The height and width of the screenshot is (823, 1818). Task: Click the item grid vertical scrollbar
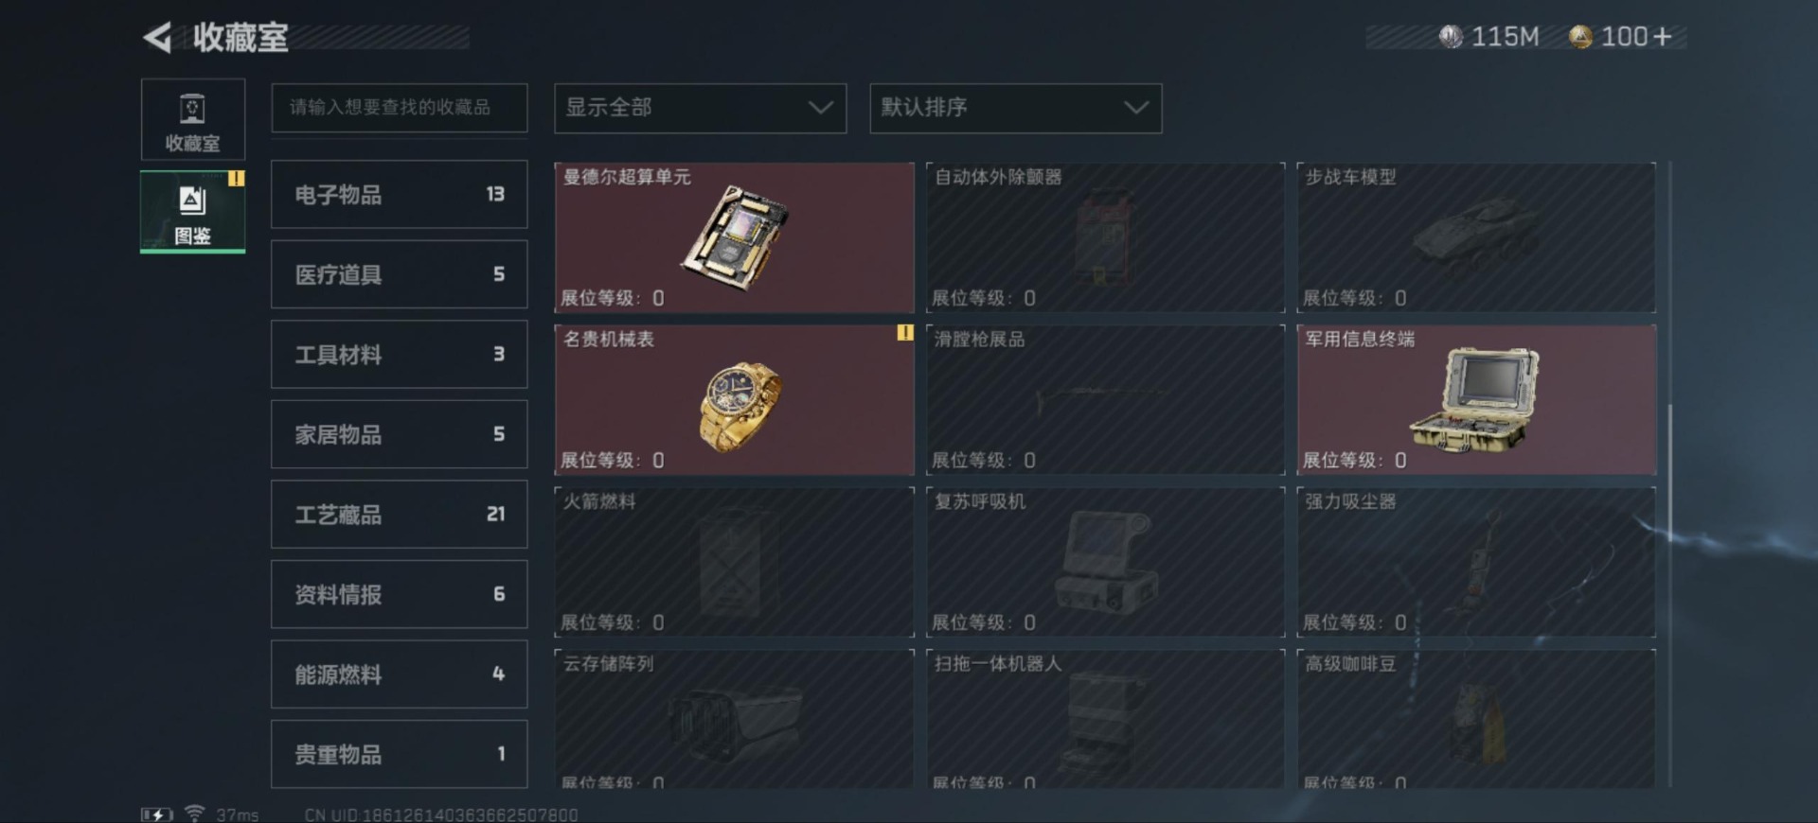point(1669,473)
